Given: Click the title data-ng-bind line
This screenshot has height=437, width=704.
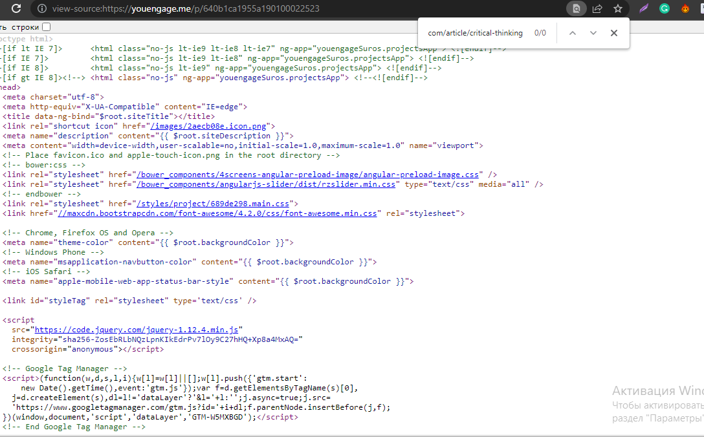Looking at the screenshot, I should click(109, 116).
